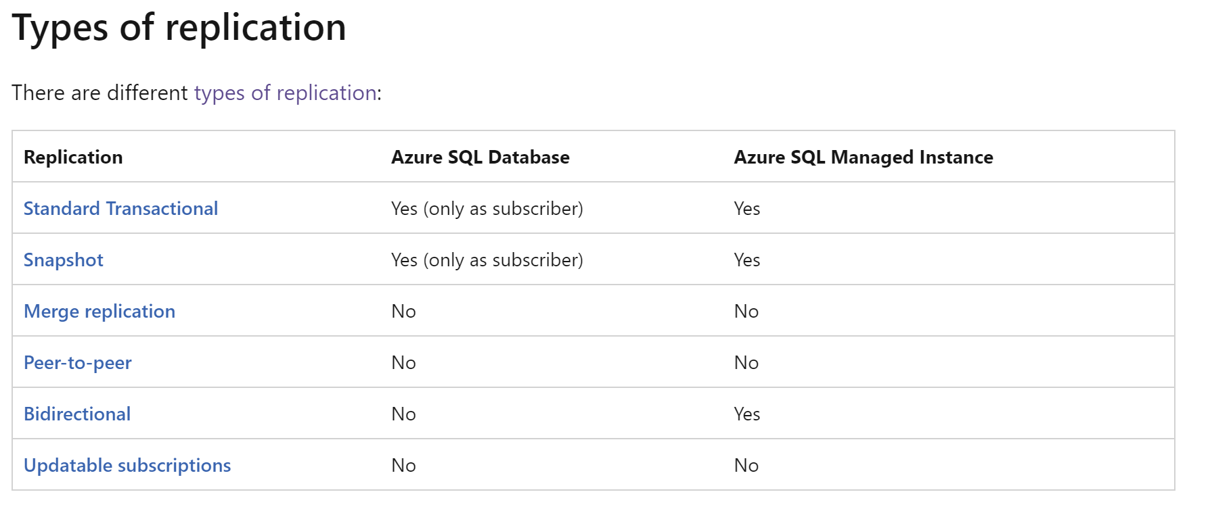1210x513 pixels.
Task: Open the Standard Transactional link
Action: pos(120,208)
